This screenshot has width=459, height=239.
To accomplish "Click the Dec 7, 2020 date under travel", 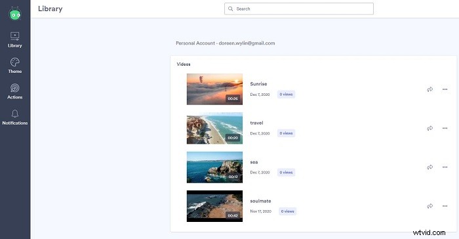I will 260,133.
